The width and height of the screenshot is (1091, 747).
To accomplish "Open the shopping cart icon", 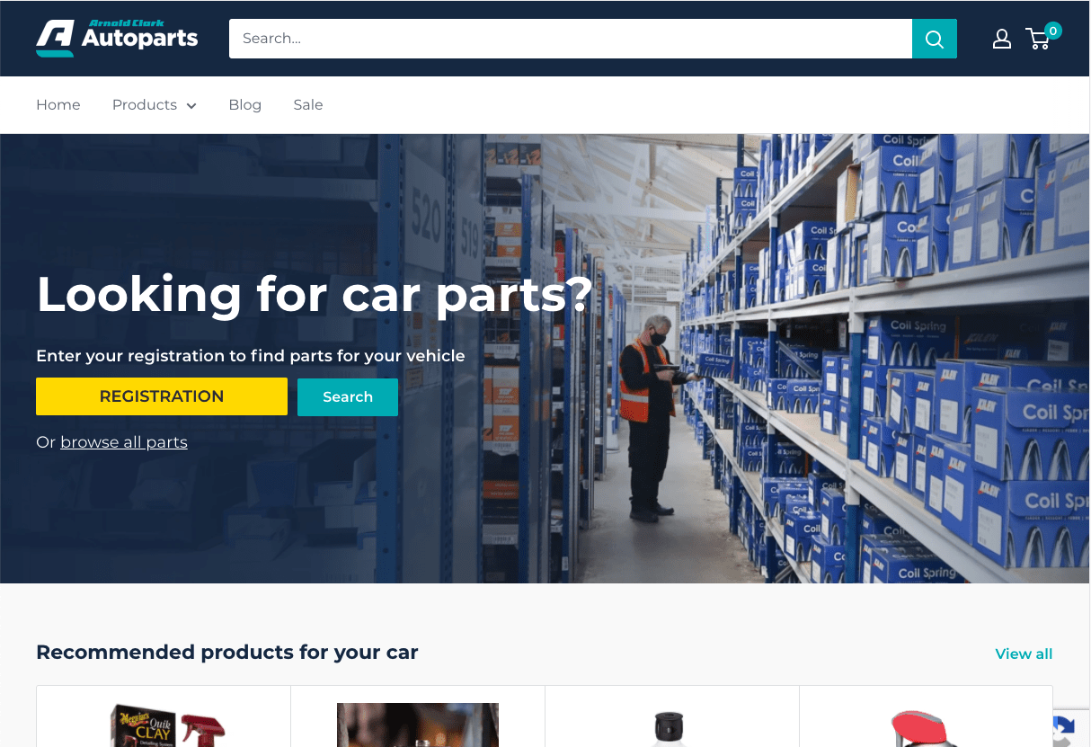I will tap(1038, 39).
